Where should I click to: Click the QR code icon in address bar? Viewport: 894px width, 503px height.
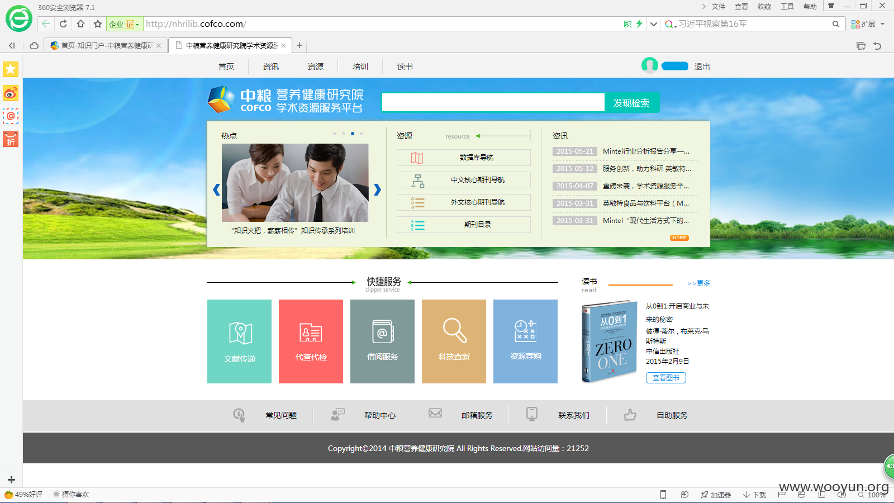(x=627, y=23)
